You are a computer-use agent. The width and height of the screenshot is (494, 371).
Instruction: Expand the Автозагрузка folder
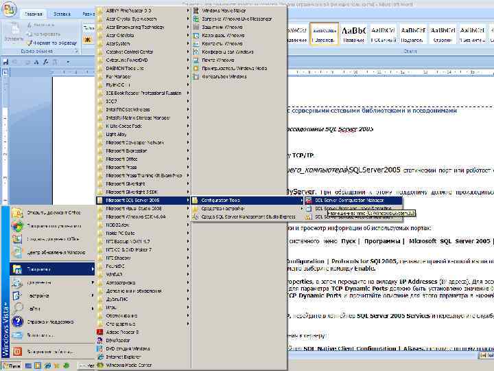pos(143,282)
